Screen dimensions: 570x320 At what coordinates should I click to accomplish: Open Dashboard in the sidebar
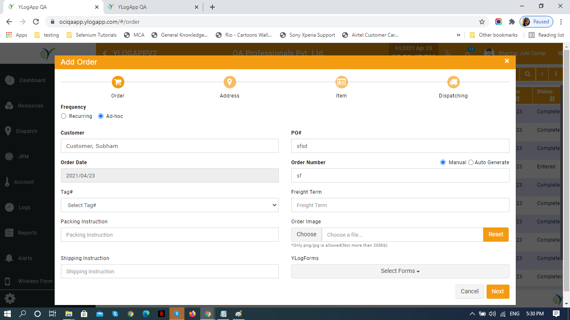click(x=25, y=80)
